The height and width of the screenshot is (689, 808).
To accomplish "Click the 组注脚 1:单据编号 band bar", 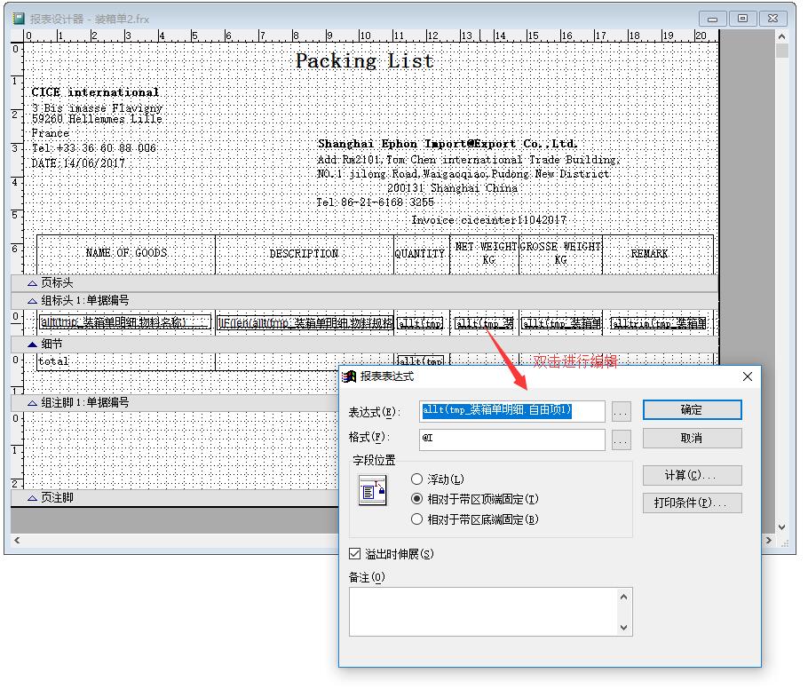I will coord(178,402).
